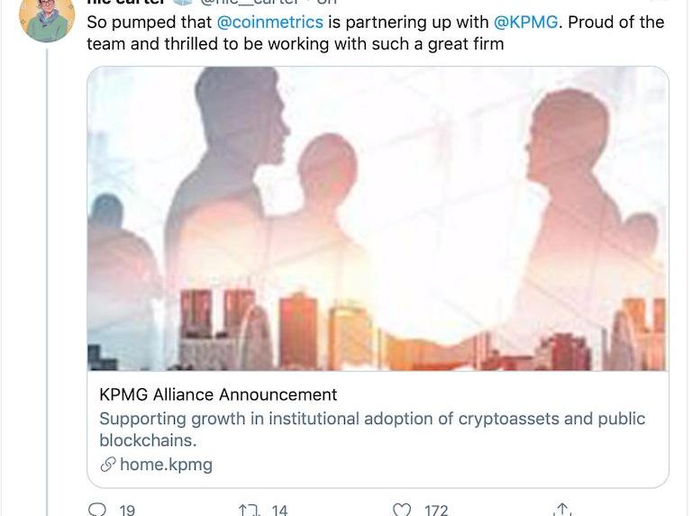Image resolution: width=692 pixels, height=516 pixels.
Task: Open the share menu via upload arrow icon
Action: 562,510
